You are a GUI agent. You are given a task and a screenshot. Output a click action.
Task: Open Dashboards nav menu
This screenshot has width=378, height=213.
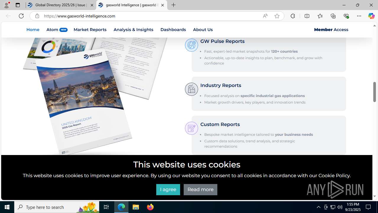pyautogui.click(x=173, y=30)
